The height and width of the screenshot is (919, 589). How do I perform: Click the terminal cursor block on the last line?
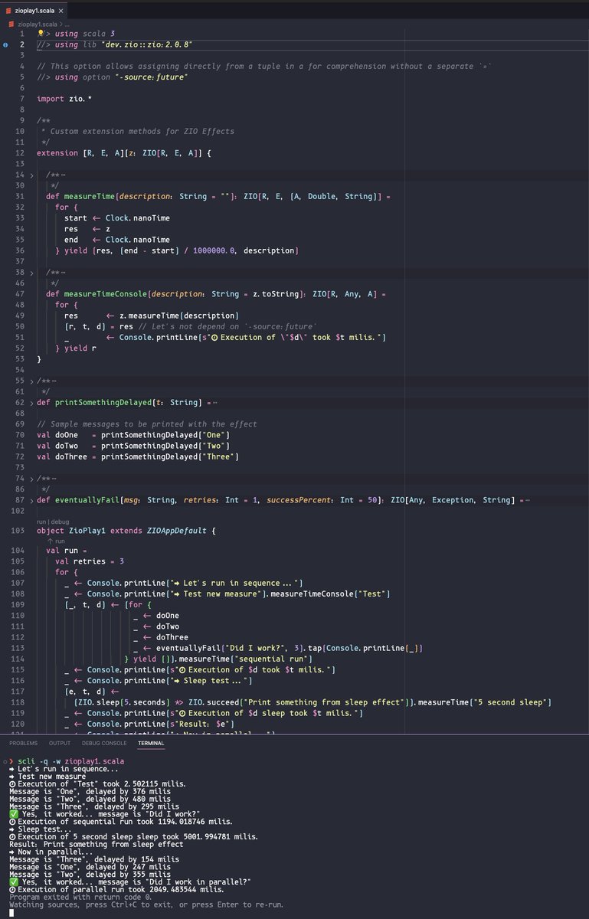click(x=11, y=912)
